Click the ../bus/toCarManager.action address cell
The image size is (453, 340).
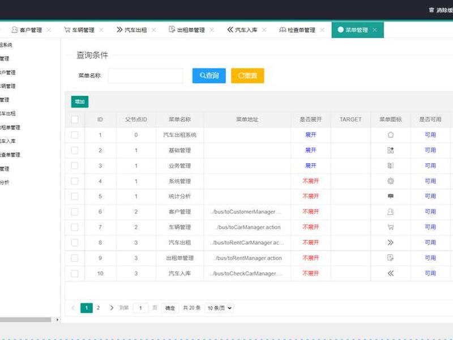point(247,227)
